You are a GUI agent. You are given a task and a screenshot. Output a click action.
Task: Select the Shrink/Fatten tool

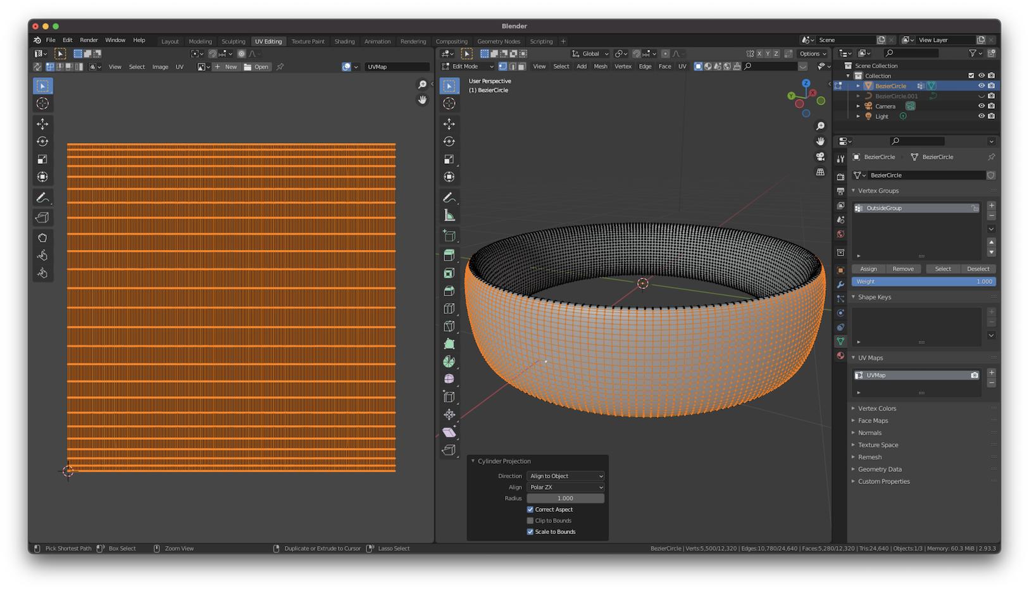tap(449, 414)
